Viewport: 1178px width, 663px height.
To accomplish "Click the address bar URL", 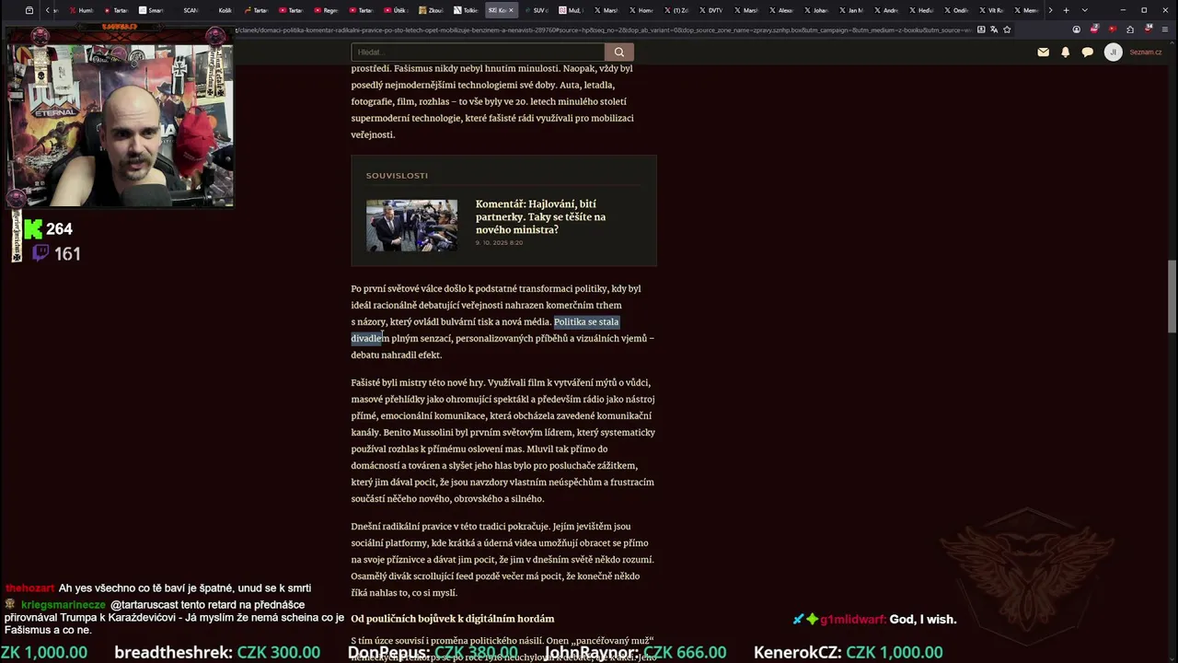I will [x=603, y=29].
